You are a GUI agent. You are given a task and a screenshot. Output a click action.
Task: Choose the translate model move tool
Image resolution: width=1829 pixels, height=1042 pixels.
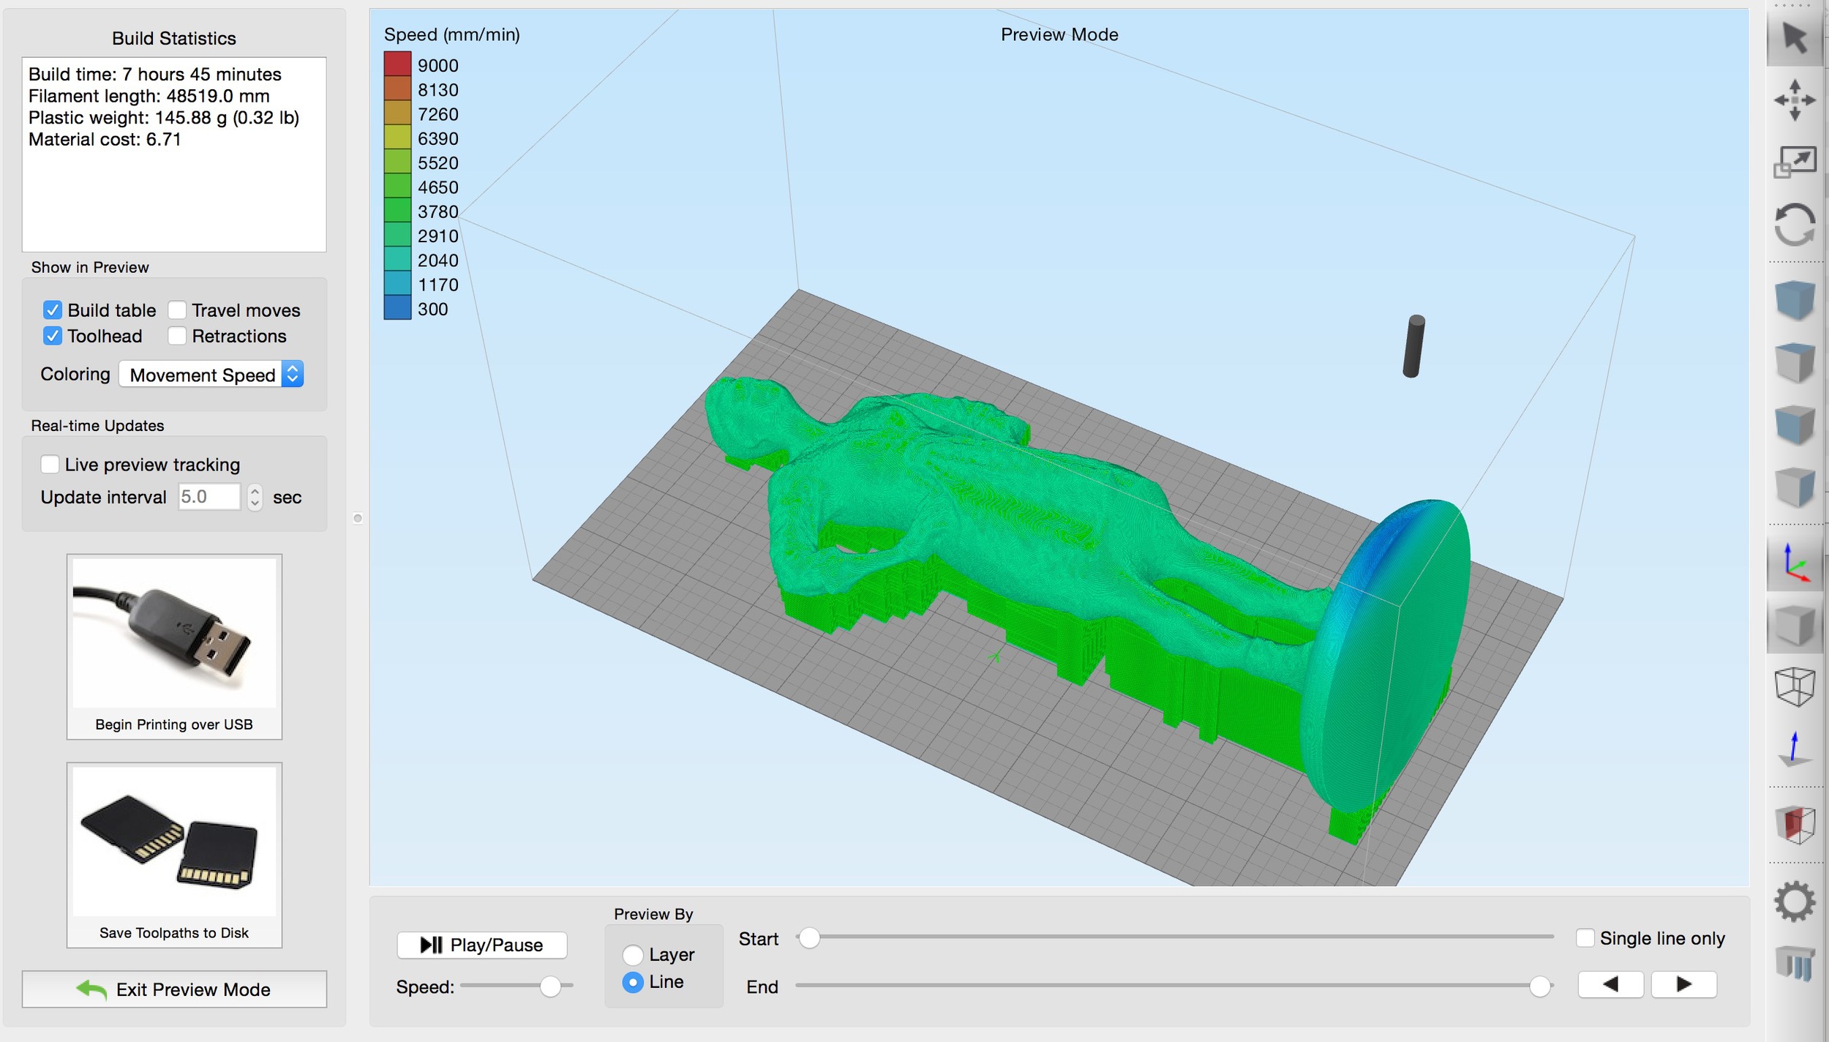tap(1795, 100)
